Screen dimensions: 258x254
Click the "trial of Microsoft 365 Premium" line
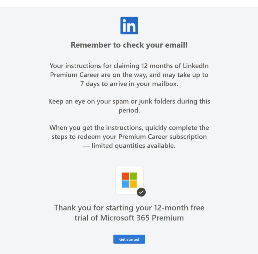click(129, 218)
